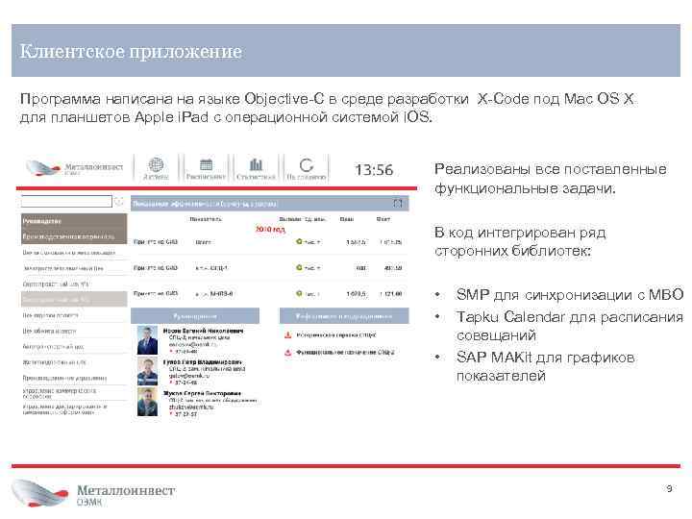692x519 pixels.
Task: Click the Показатель column header
Action: [x=206, y=219]
